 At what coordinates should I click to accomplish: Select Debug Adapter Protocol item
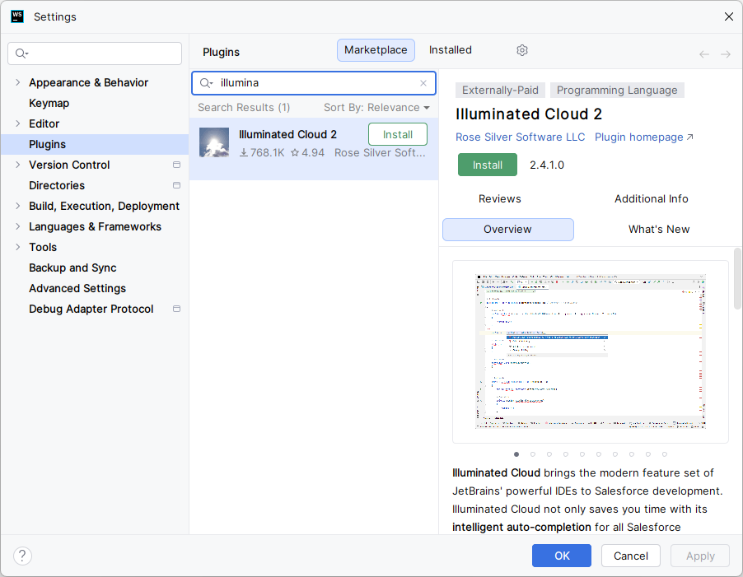coord(94,309)
